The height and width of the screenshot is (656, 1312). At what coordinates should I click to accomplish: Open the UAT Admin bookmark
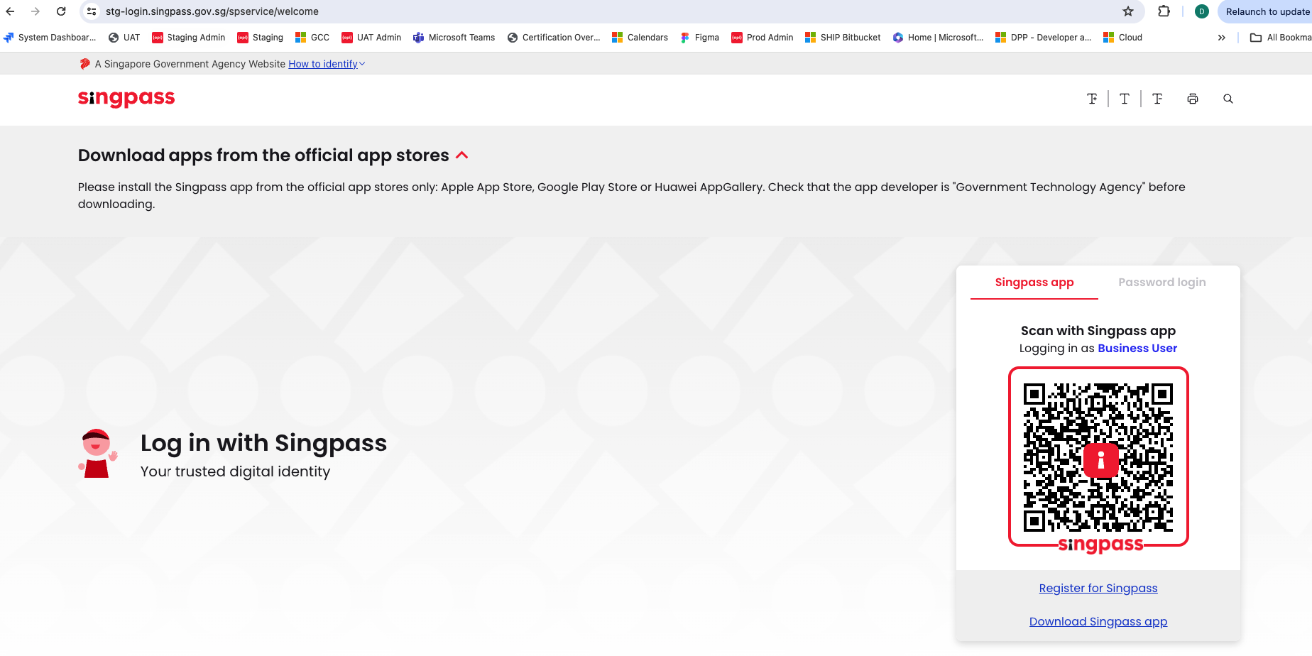371,38
